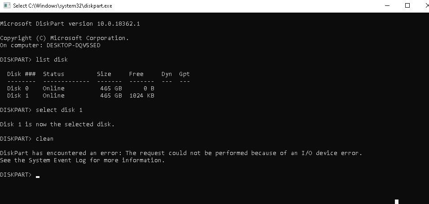Click the computer name DESKTOP-DQV5SED
The width and height of the screenshot is (429, 204).
(x=73, y=45)
